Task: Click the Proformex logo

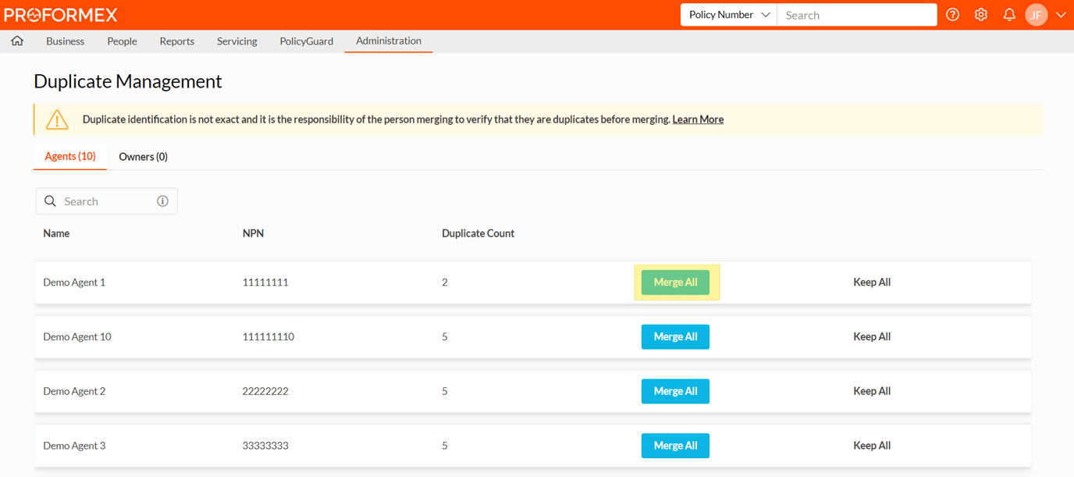Action: tap(61, 15)
